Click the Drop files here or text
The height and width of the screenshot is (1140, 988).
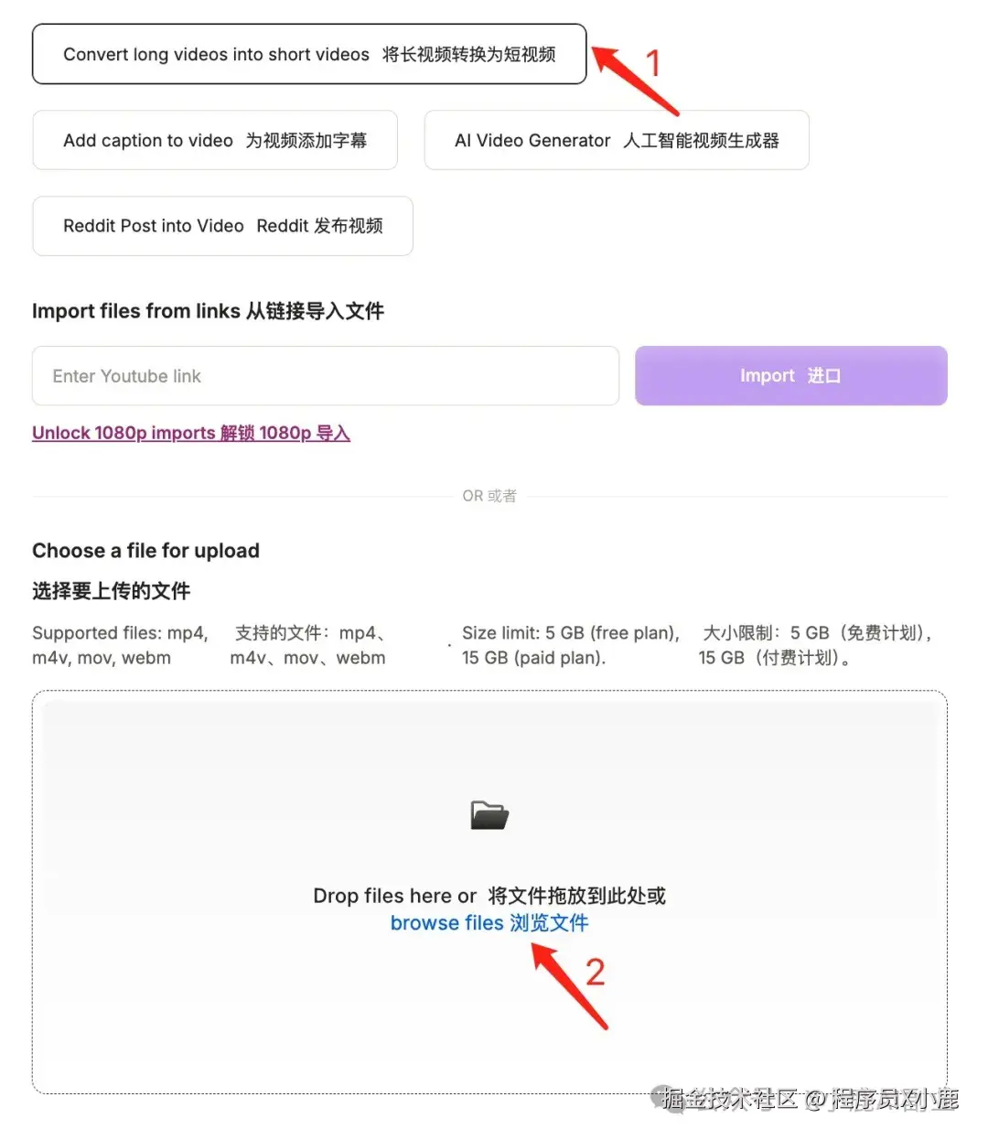[394, 896]
